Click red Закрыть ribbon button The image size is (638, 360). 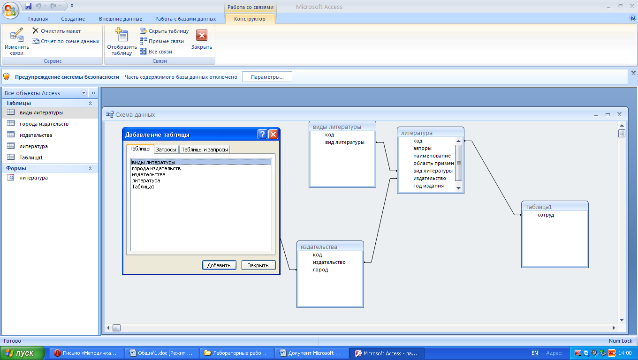[202, 40]
